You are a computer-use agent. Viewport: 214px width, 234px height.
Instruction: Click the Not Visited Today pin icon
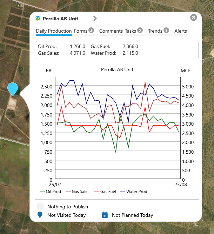[x=40, y=215]
